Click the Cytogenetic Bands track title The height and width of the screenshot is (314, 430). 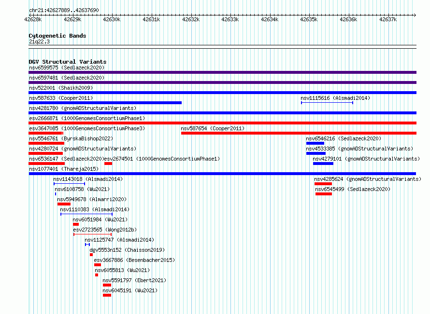(x=57, y=36)
